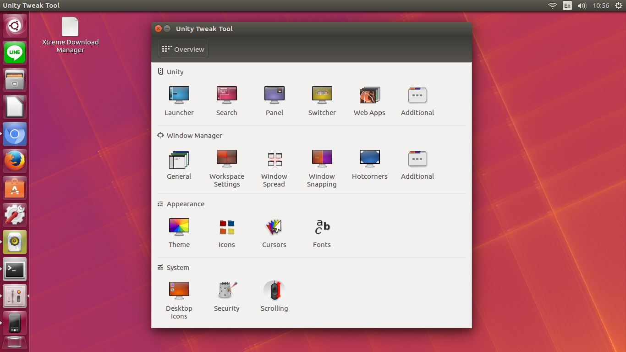Open the Workspace Settings icon

[226, 168]
